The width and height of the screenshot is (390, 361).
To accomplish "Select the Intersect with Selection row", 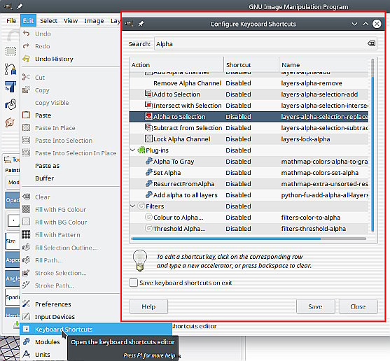I will 249,106.
